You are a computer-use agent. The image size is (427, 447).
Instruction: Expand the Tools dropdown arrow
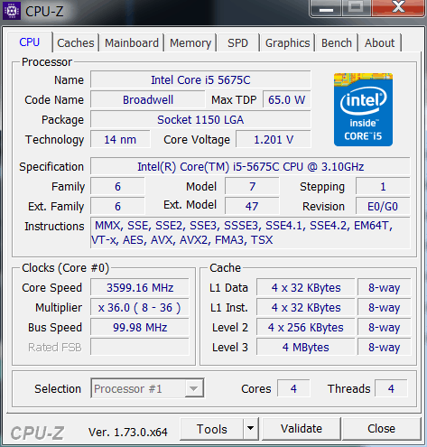tap(250, 429)
